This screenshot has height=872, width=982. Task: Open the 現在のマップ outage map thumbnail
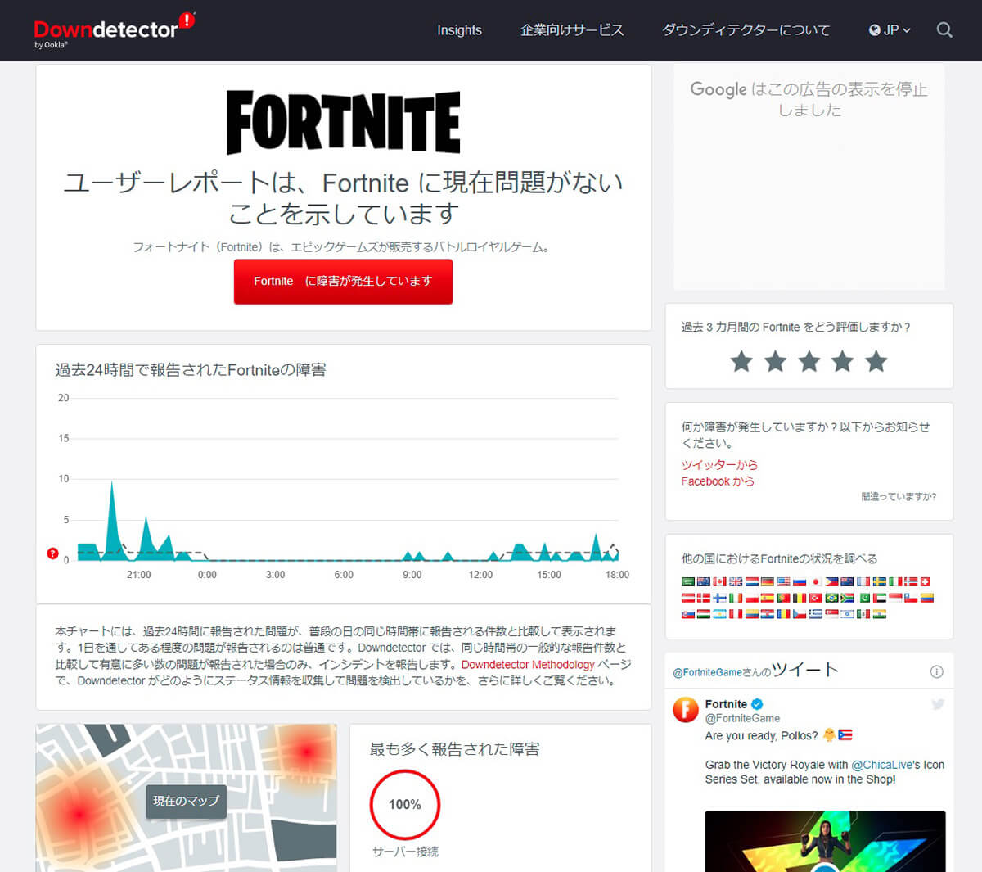click(x=186, y=800)
